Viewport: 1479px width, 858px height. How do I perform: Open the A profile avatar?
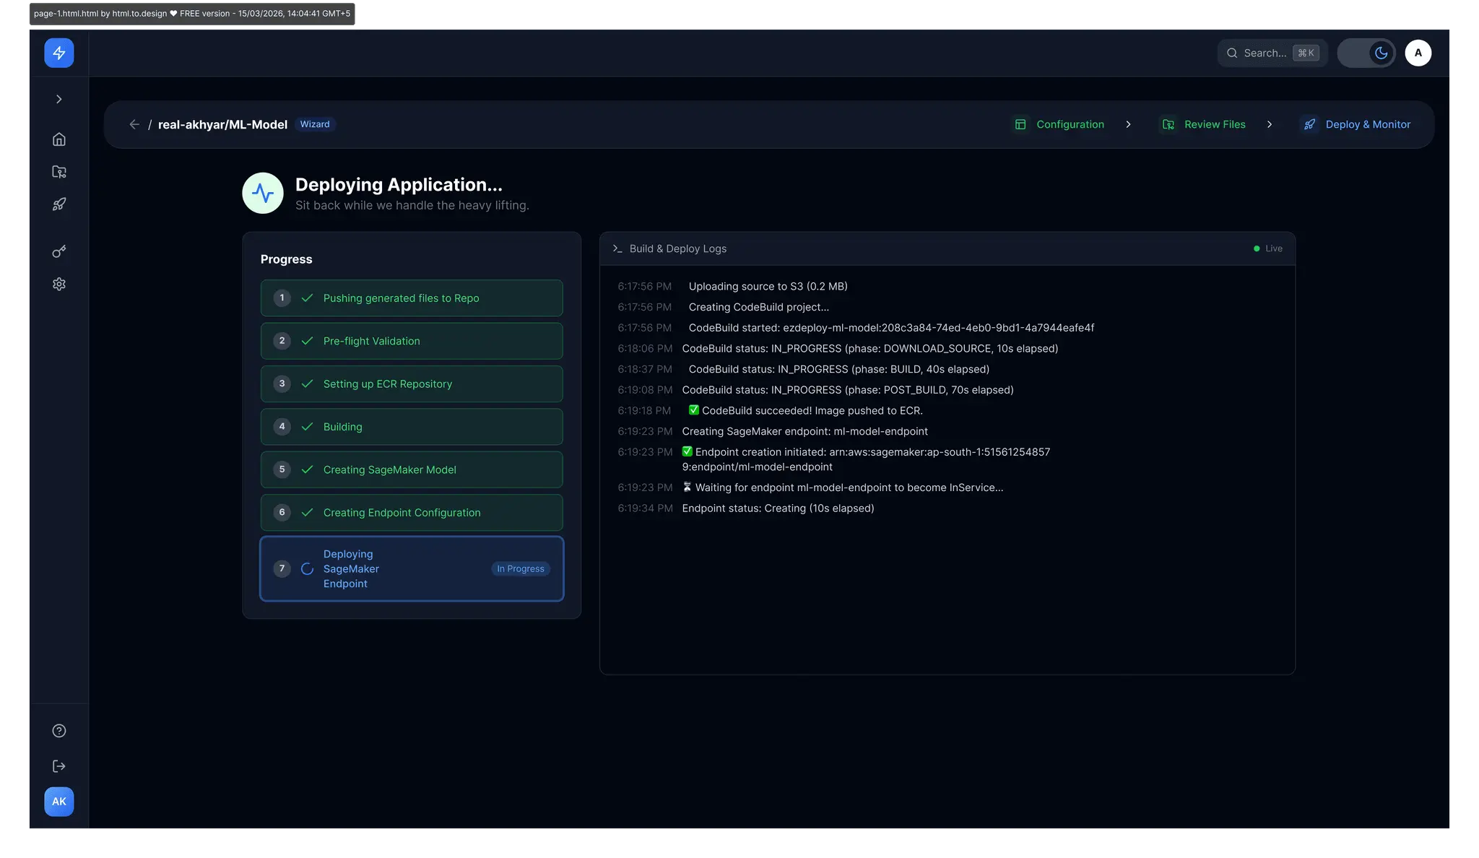pyautogui.click(x=1418, y=53)
